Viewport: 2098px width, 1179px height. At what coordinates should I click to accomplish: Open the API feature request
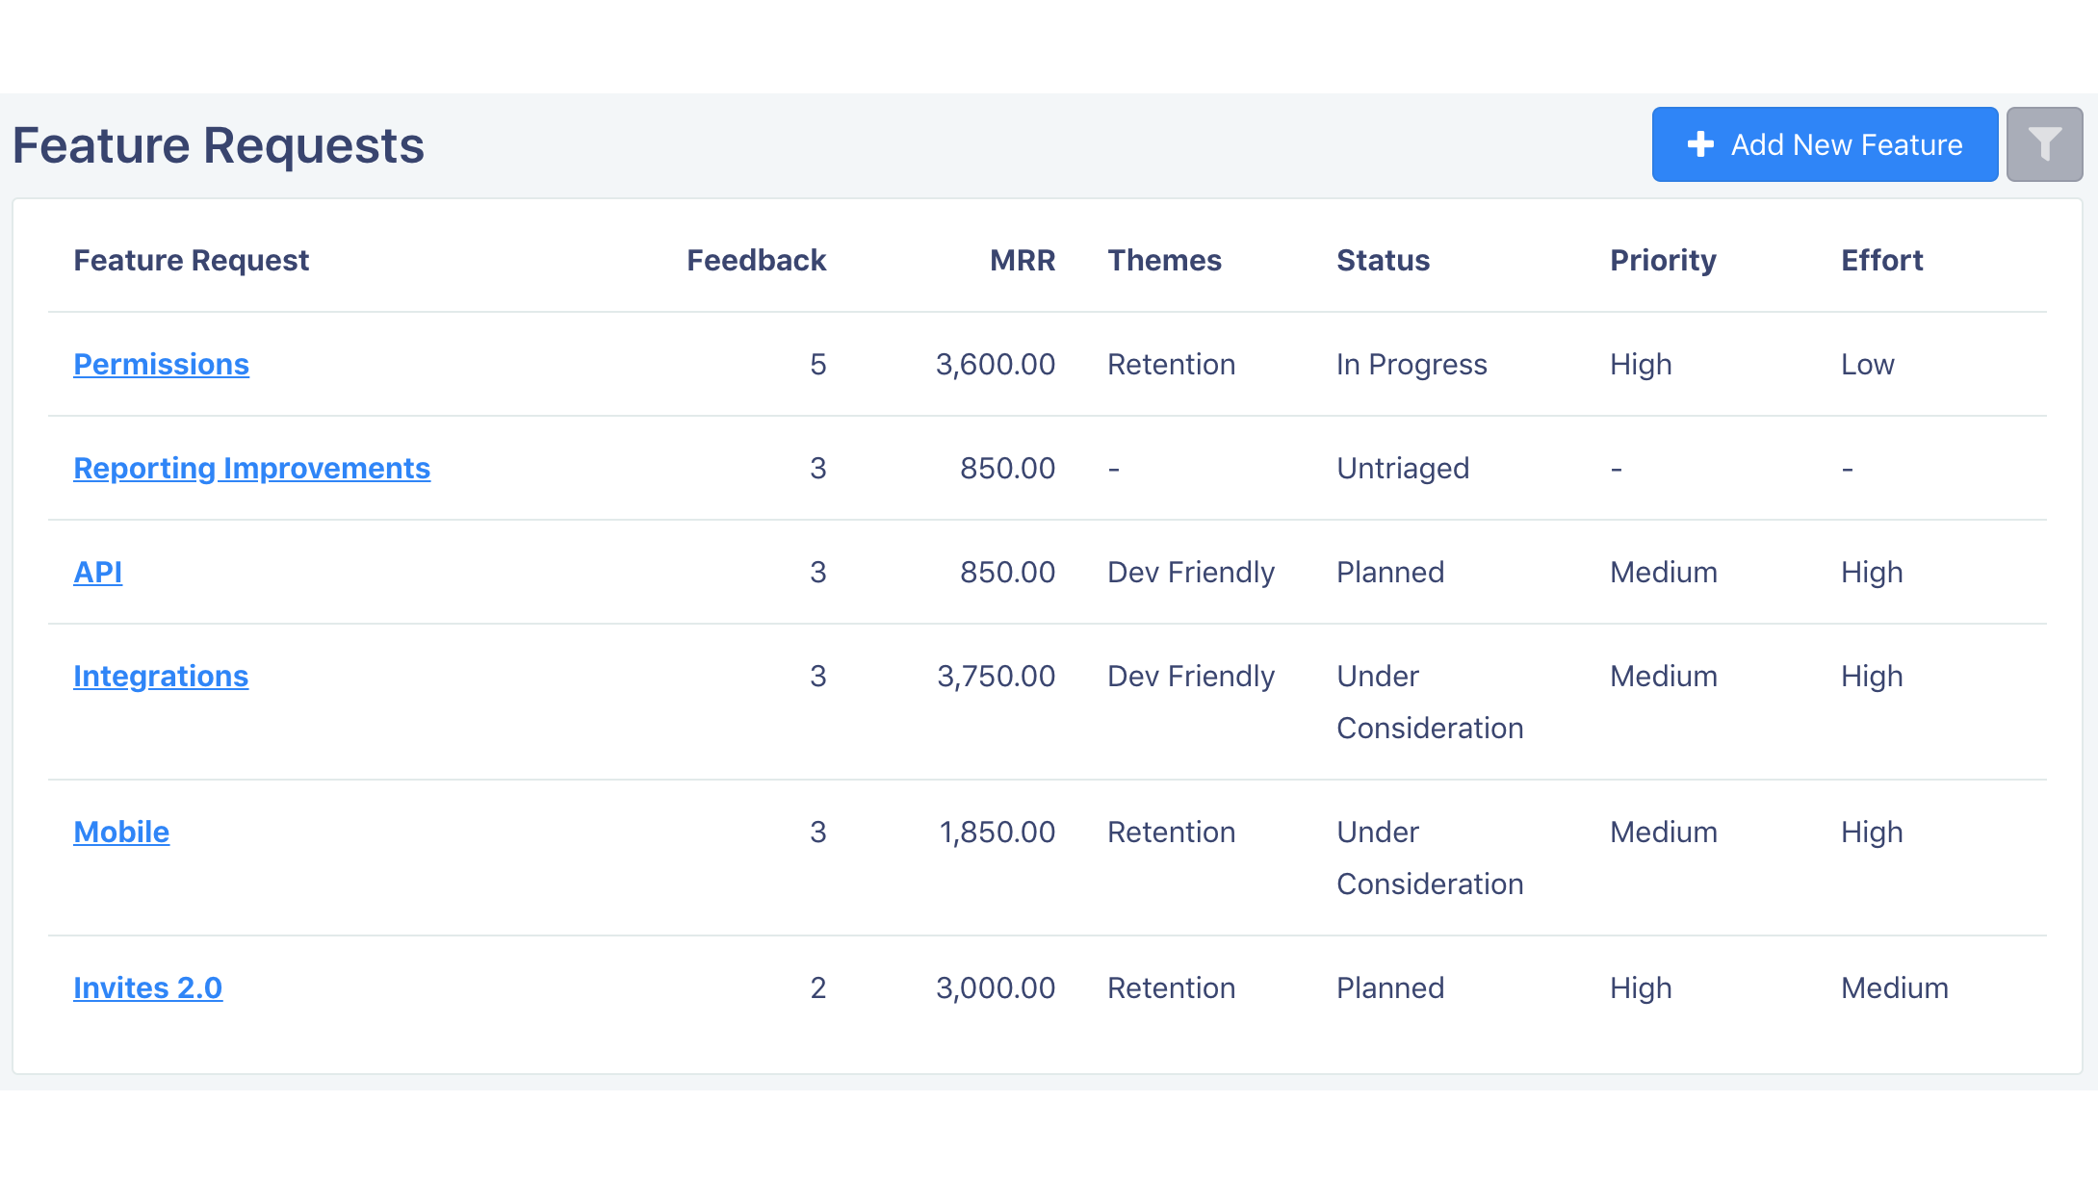[97, 572]
